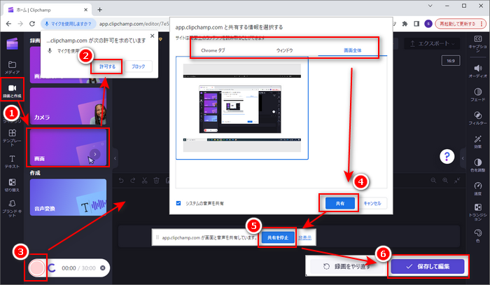Toggle システムの音声も共有 checkbox
The image size is (490, 285).
[x=178, y=203]
